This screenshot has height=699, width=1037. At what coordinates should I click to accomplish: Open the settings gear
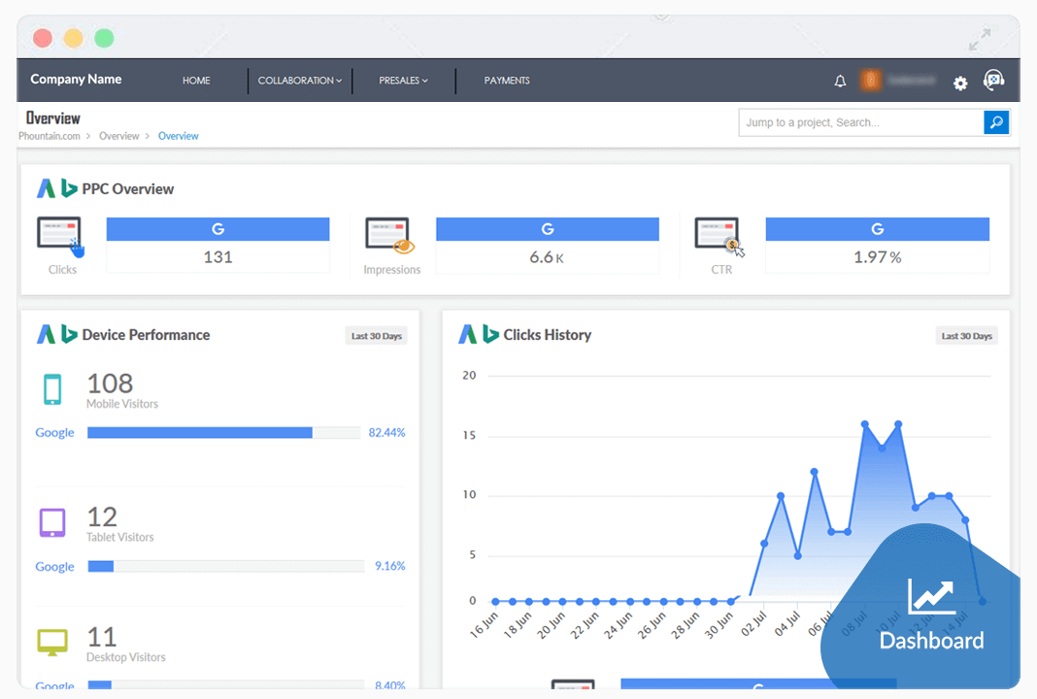tap(959, 83)
